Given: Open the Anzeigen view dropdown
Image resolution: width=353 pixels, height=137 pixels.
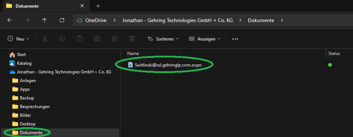Looking at the screenshot, I should click(204, 39).
